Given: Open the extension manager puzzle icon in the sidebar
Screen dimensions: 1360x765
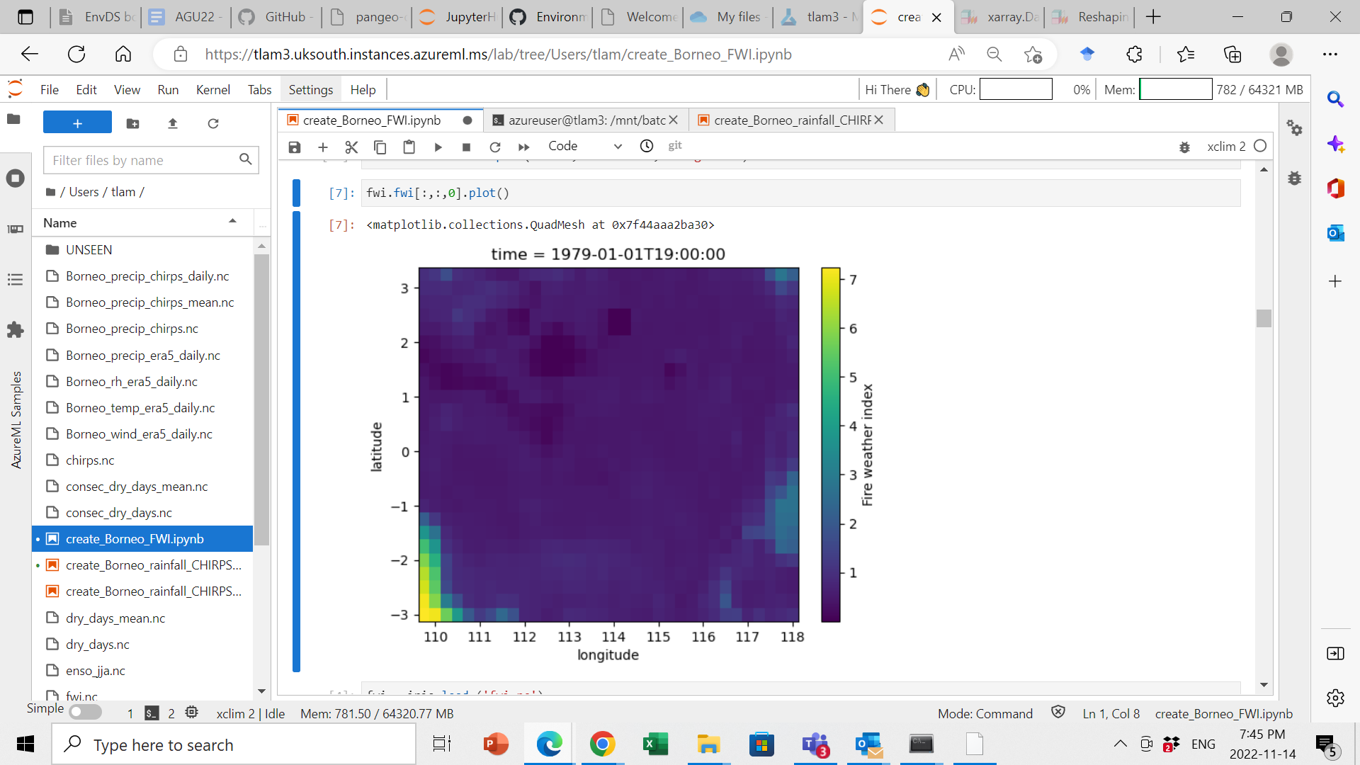Looking at the screenshot, I should tap(15, 329).
